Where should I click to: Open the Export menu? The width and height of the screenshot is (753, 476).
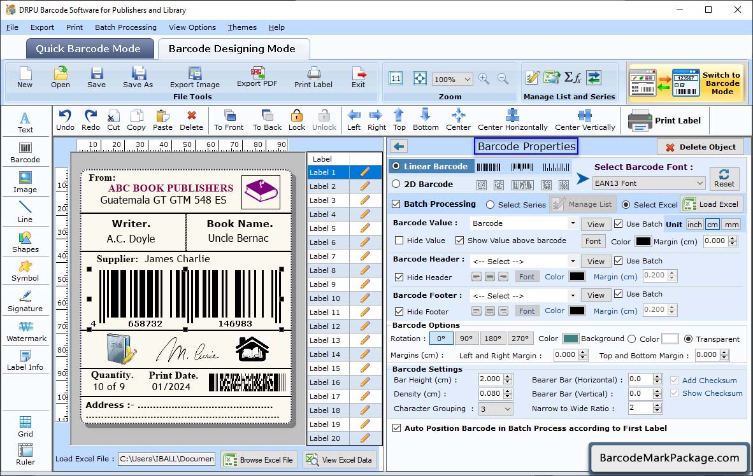[x=42, y=27]
